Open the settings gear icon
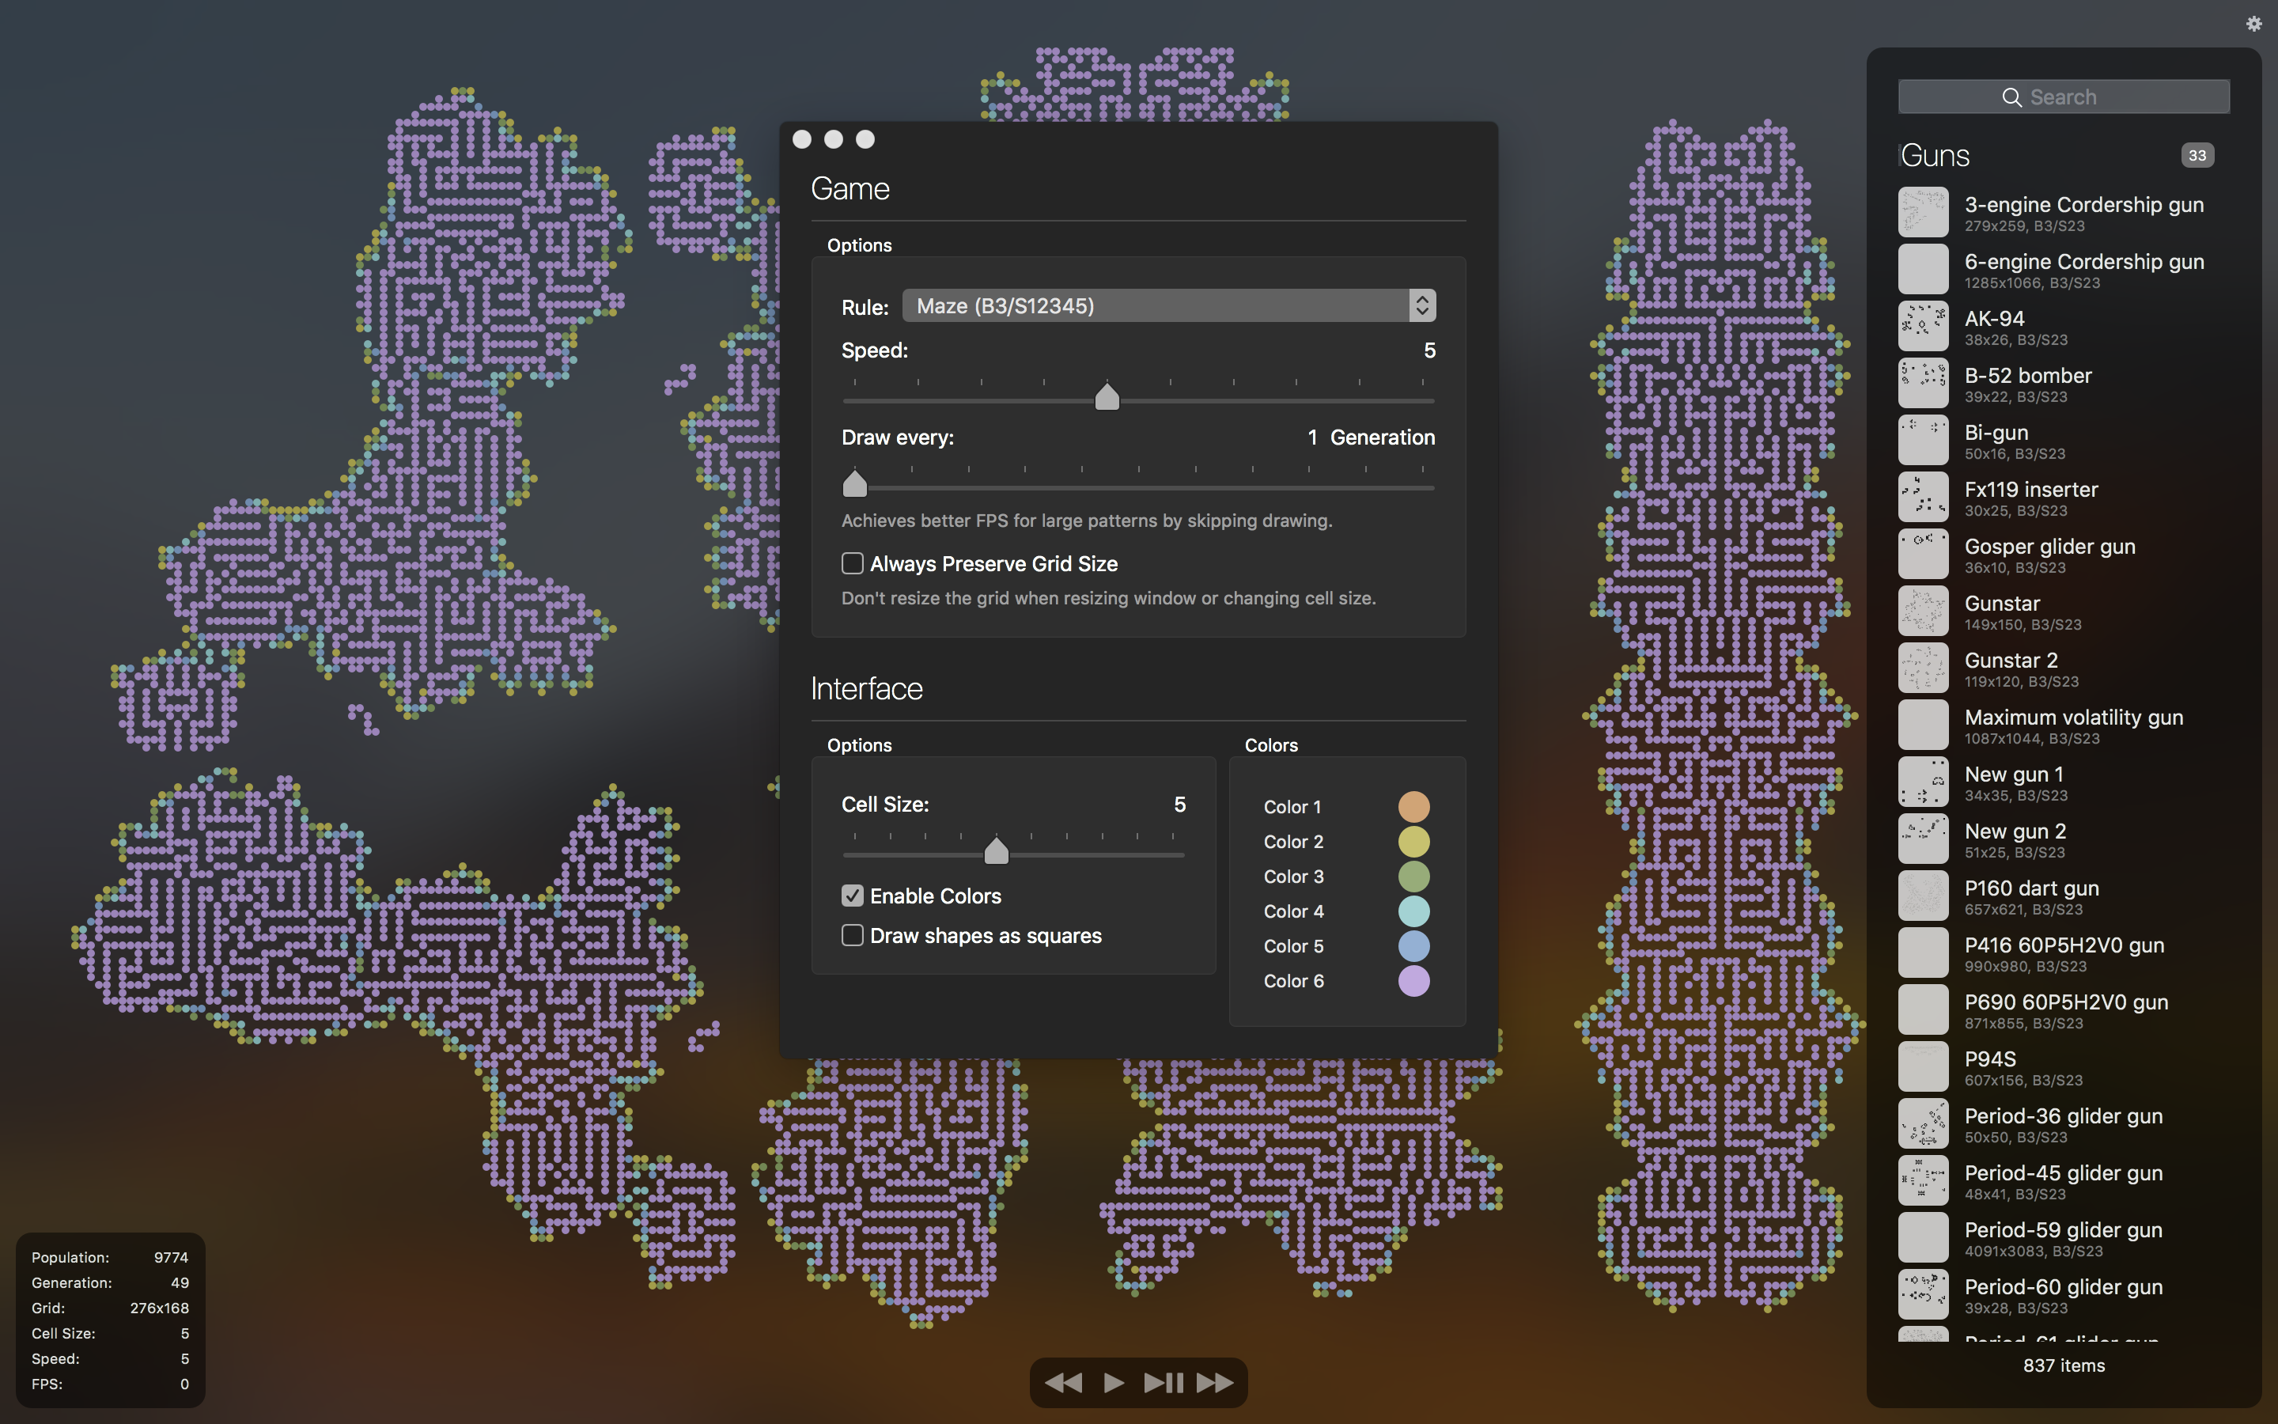Image resolution: width=2278 pixels, height=1424 pixels. (2253, 24)
